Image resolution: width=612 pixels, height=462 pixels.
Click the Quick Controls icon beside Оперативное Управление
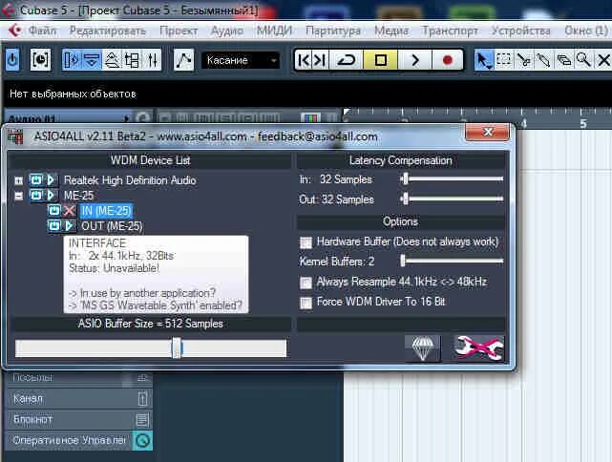142,441
